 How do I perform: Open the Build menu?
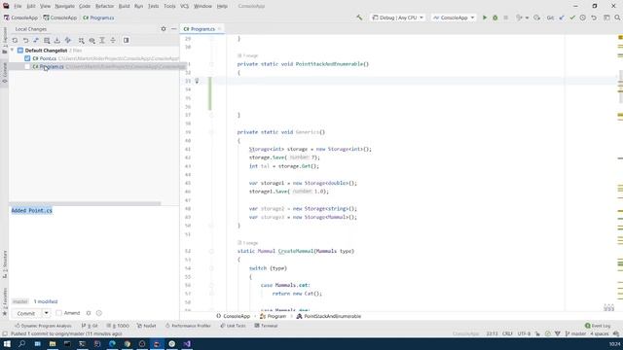click(124, 6)
